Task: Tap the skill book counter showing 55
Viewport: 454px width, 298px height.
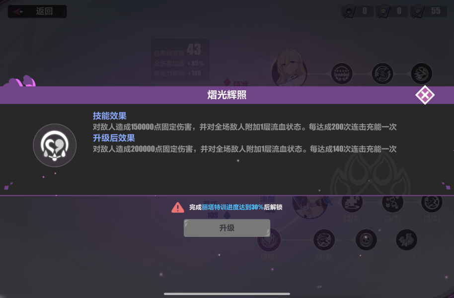Action: coord(429,11)
